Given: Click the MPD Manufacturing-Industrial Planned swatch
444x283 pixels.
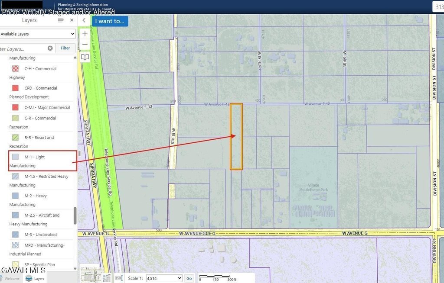Looking at the screenshot, I should 15,245.
